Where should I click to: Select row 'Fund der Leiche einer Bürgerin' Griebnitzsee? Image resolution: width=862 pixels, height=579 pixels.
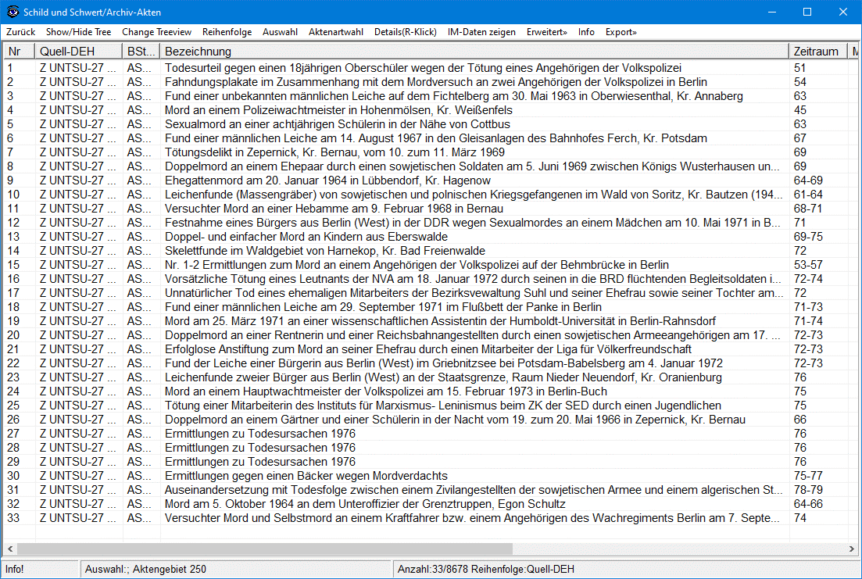click(430, 363)
